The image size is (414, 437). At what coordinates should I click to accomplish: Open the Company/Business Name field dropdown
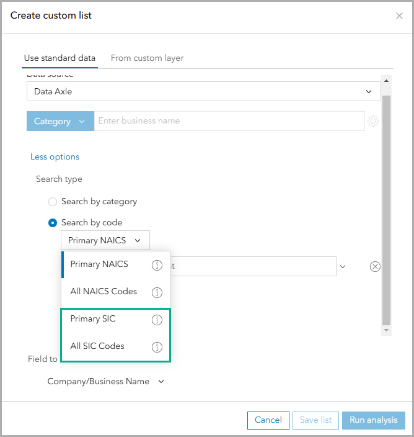point(106,381)
